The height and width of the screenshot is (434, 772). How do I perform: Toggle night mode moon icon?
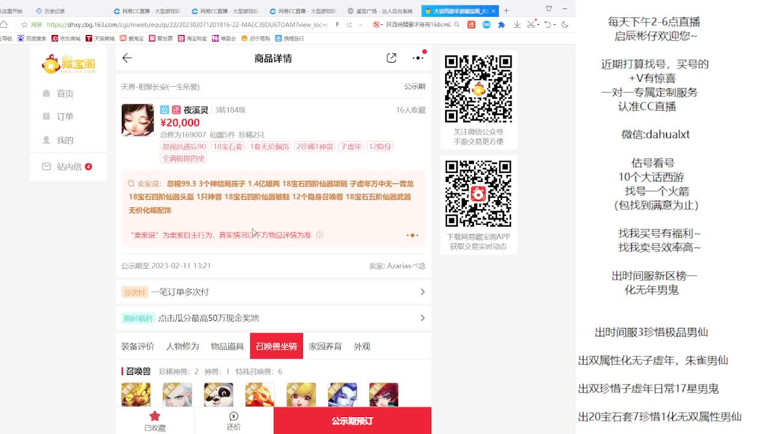point(565,25)
